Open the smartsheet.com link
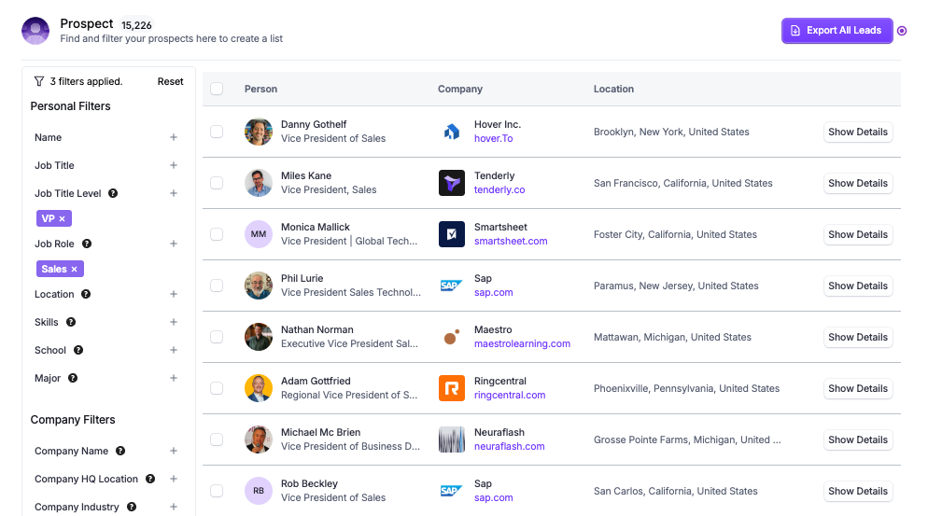This screenshot has height=516, width=928. point(511,242)
